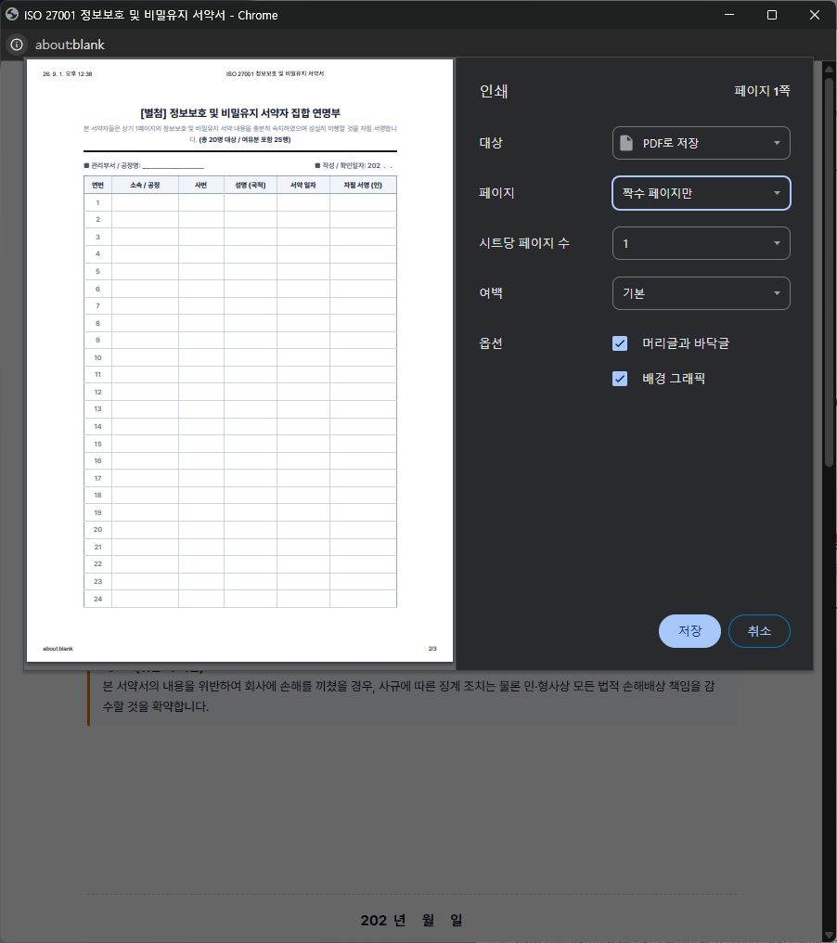The image size is (837, 943).
Task: Open the 대상 destination dropdown
Action: [x=702, y=143]
